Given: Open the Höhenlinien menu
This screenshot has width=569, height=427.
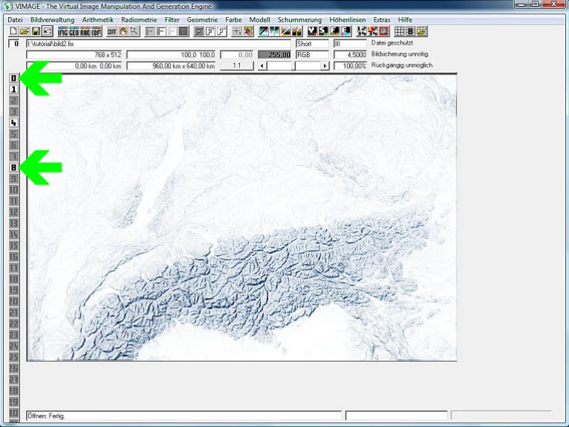Looking at the screenshot, I should (347, 19).
